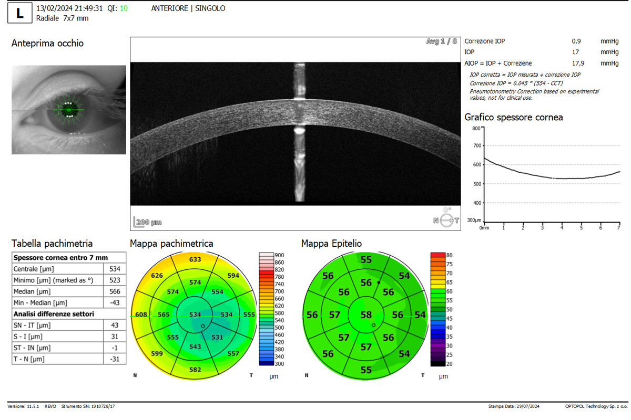Viewport: 631px width, 420px height.
Task: Select the yellow 65 swatch in epithelium scale
Action: [437, 282]
